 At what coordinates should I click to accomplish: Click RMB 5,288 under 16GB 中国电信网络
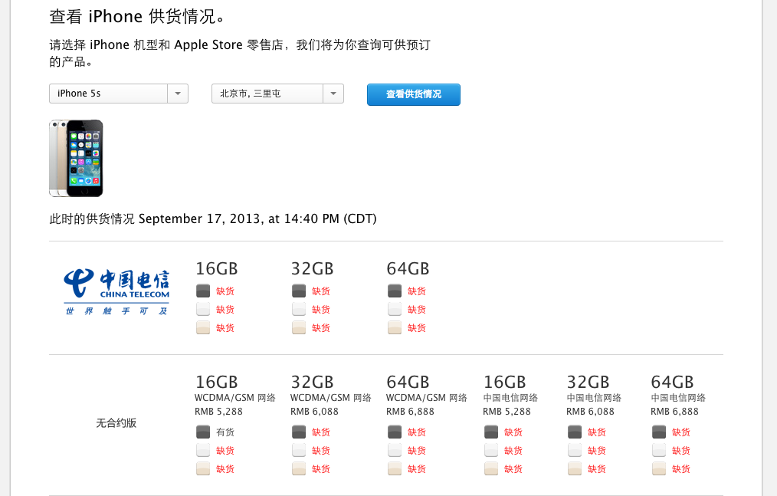click(x=507, y=412)
